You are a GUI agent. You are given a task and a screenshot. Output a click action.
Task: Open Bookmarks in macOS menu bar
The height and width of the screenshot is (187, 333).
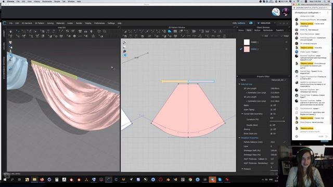[x=47, y=1]
